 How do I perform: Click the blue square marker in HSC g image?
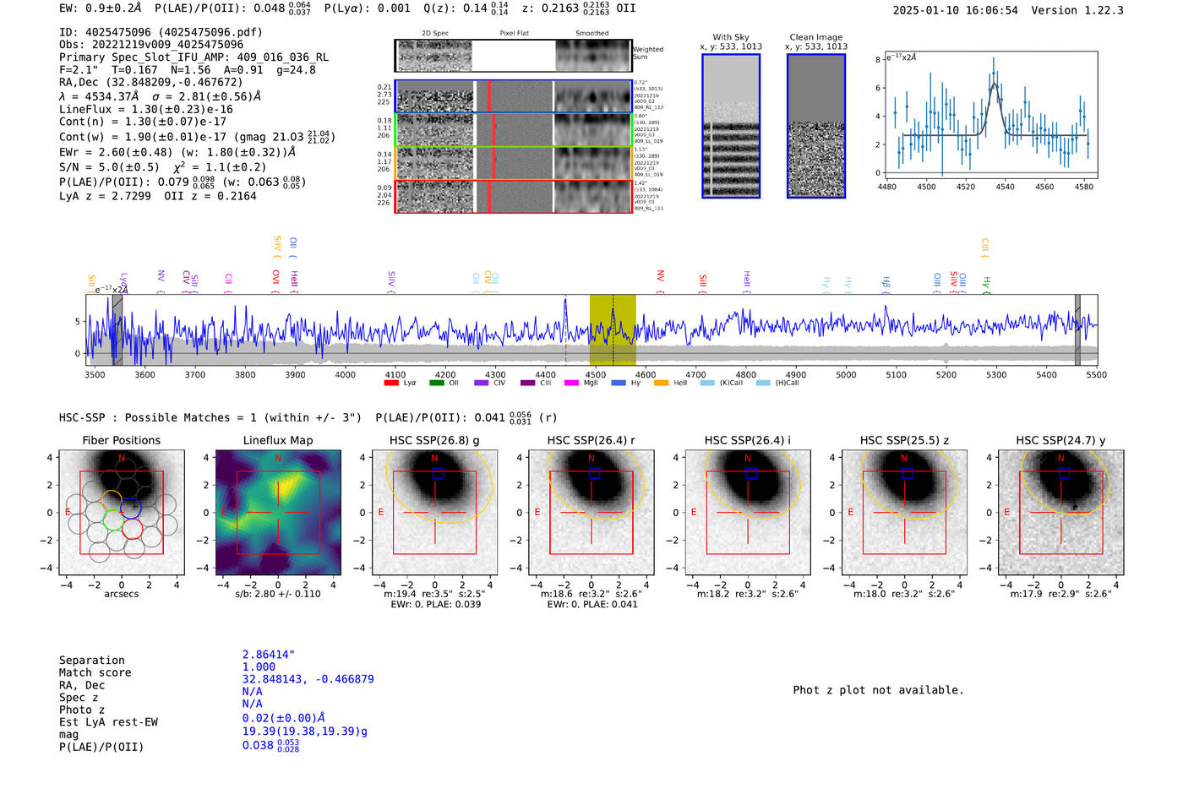(x=438, y=473)
